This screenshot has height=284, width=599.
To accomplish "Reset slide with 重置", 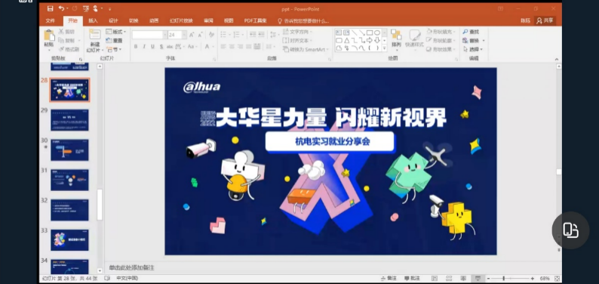I will coord(114,41).
